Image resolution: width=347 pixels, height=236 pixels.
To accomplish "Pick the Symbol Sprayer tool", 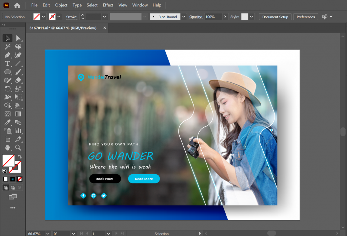I will (7, 131).
